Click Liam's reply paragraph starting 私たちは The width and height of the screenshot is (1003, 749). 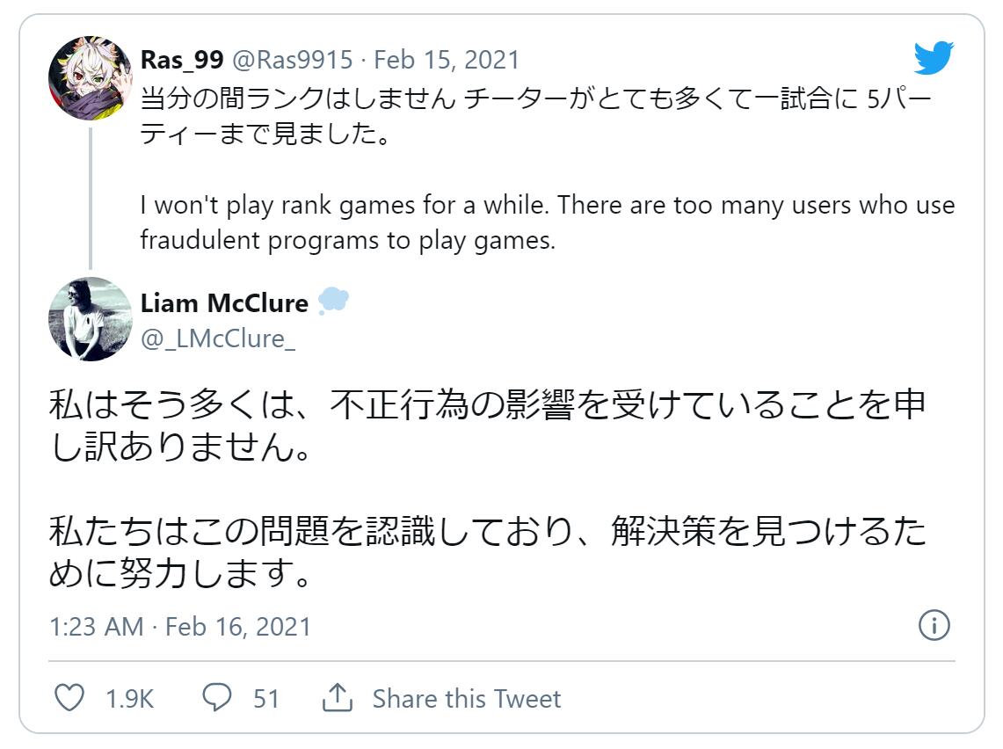(x=487, y=551)
